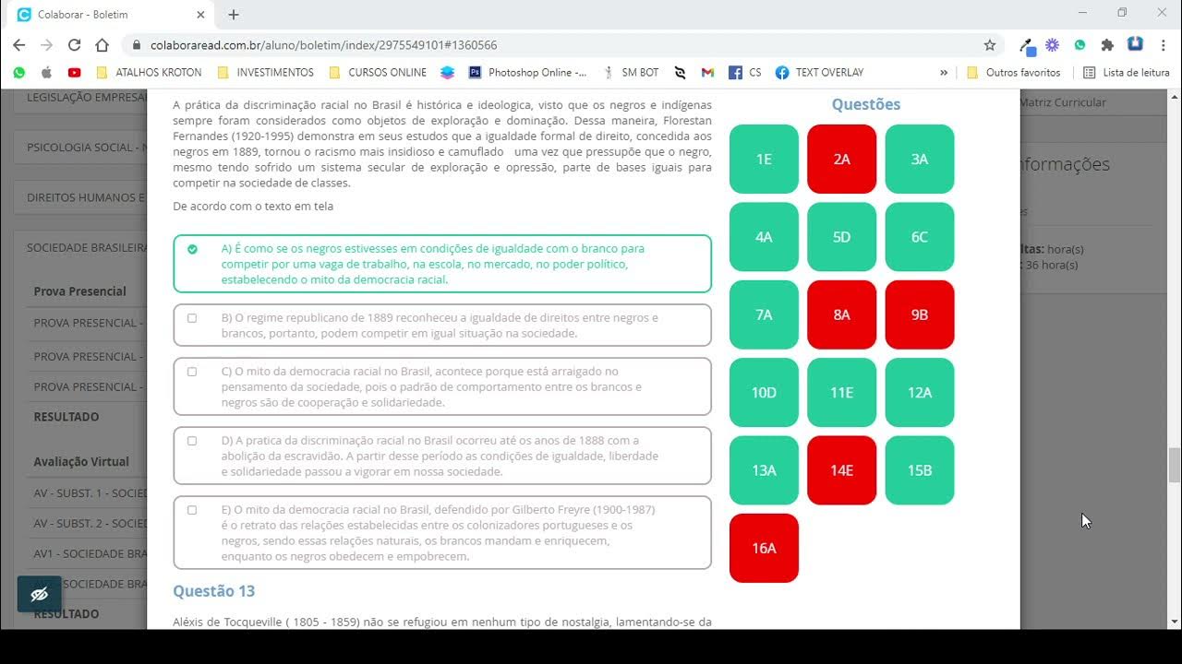Jump to question 10D tile
1182x664 pixels.
(x=764, y=393)
